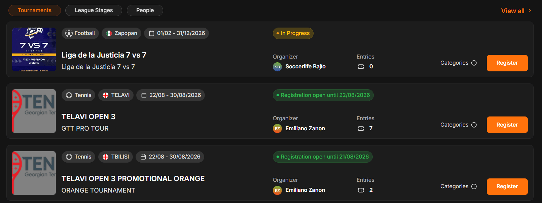Click the EZ avatar in the PROMOTIONAL ORANGE row
Viewport: 542px width, 203px height.
point(277,190)
